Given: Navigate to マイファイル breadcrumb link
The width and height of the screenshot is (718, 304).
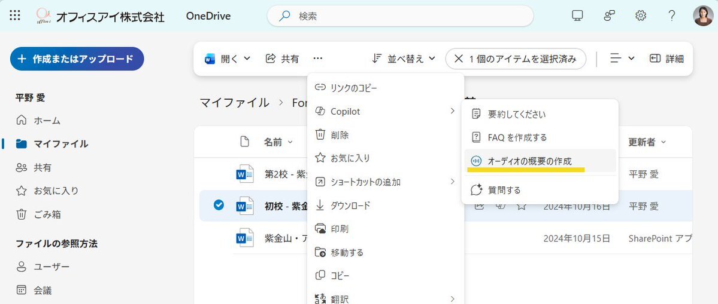Looking at the screenshot, I should (x=234, y=103).
